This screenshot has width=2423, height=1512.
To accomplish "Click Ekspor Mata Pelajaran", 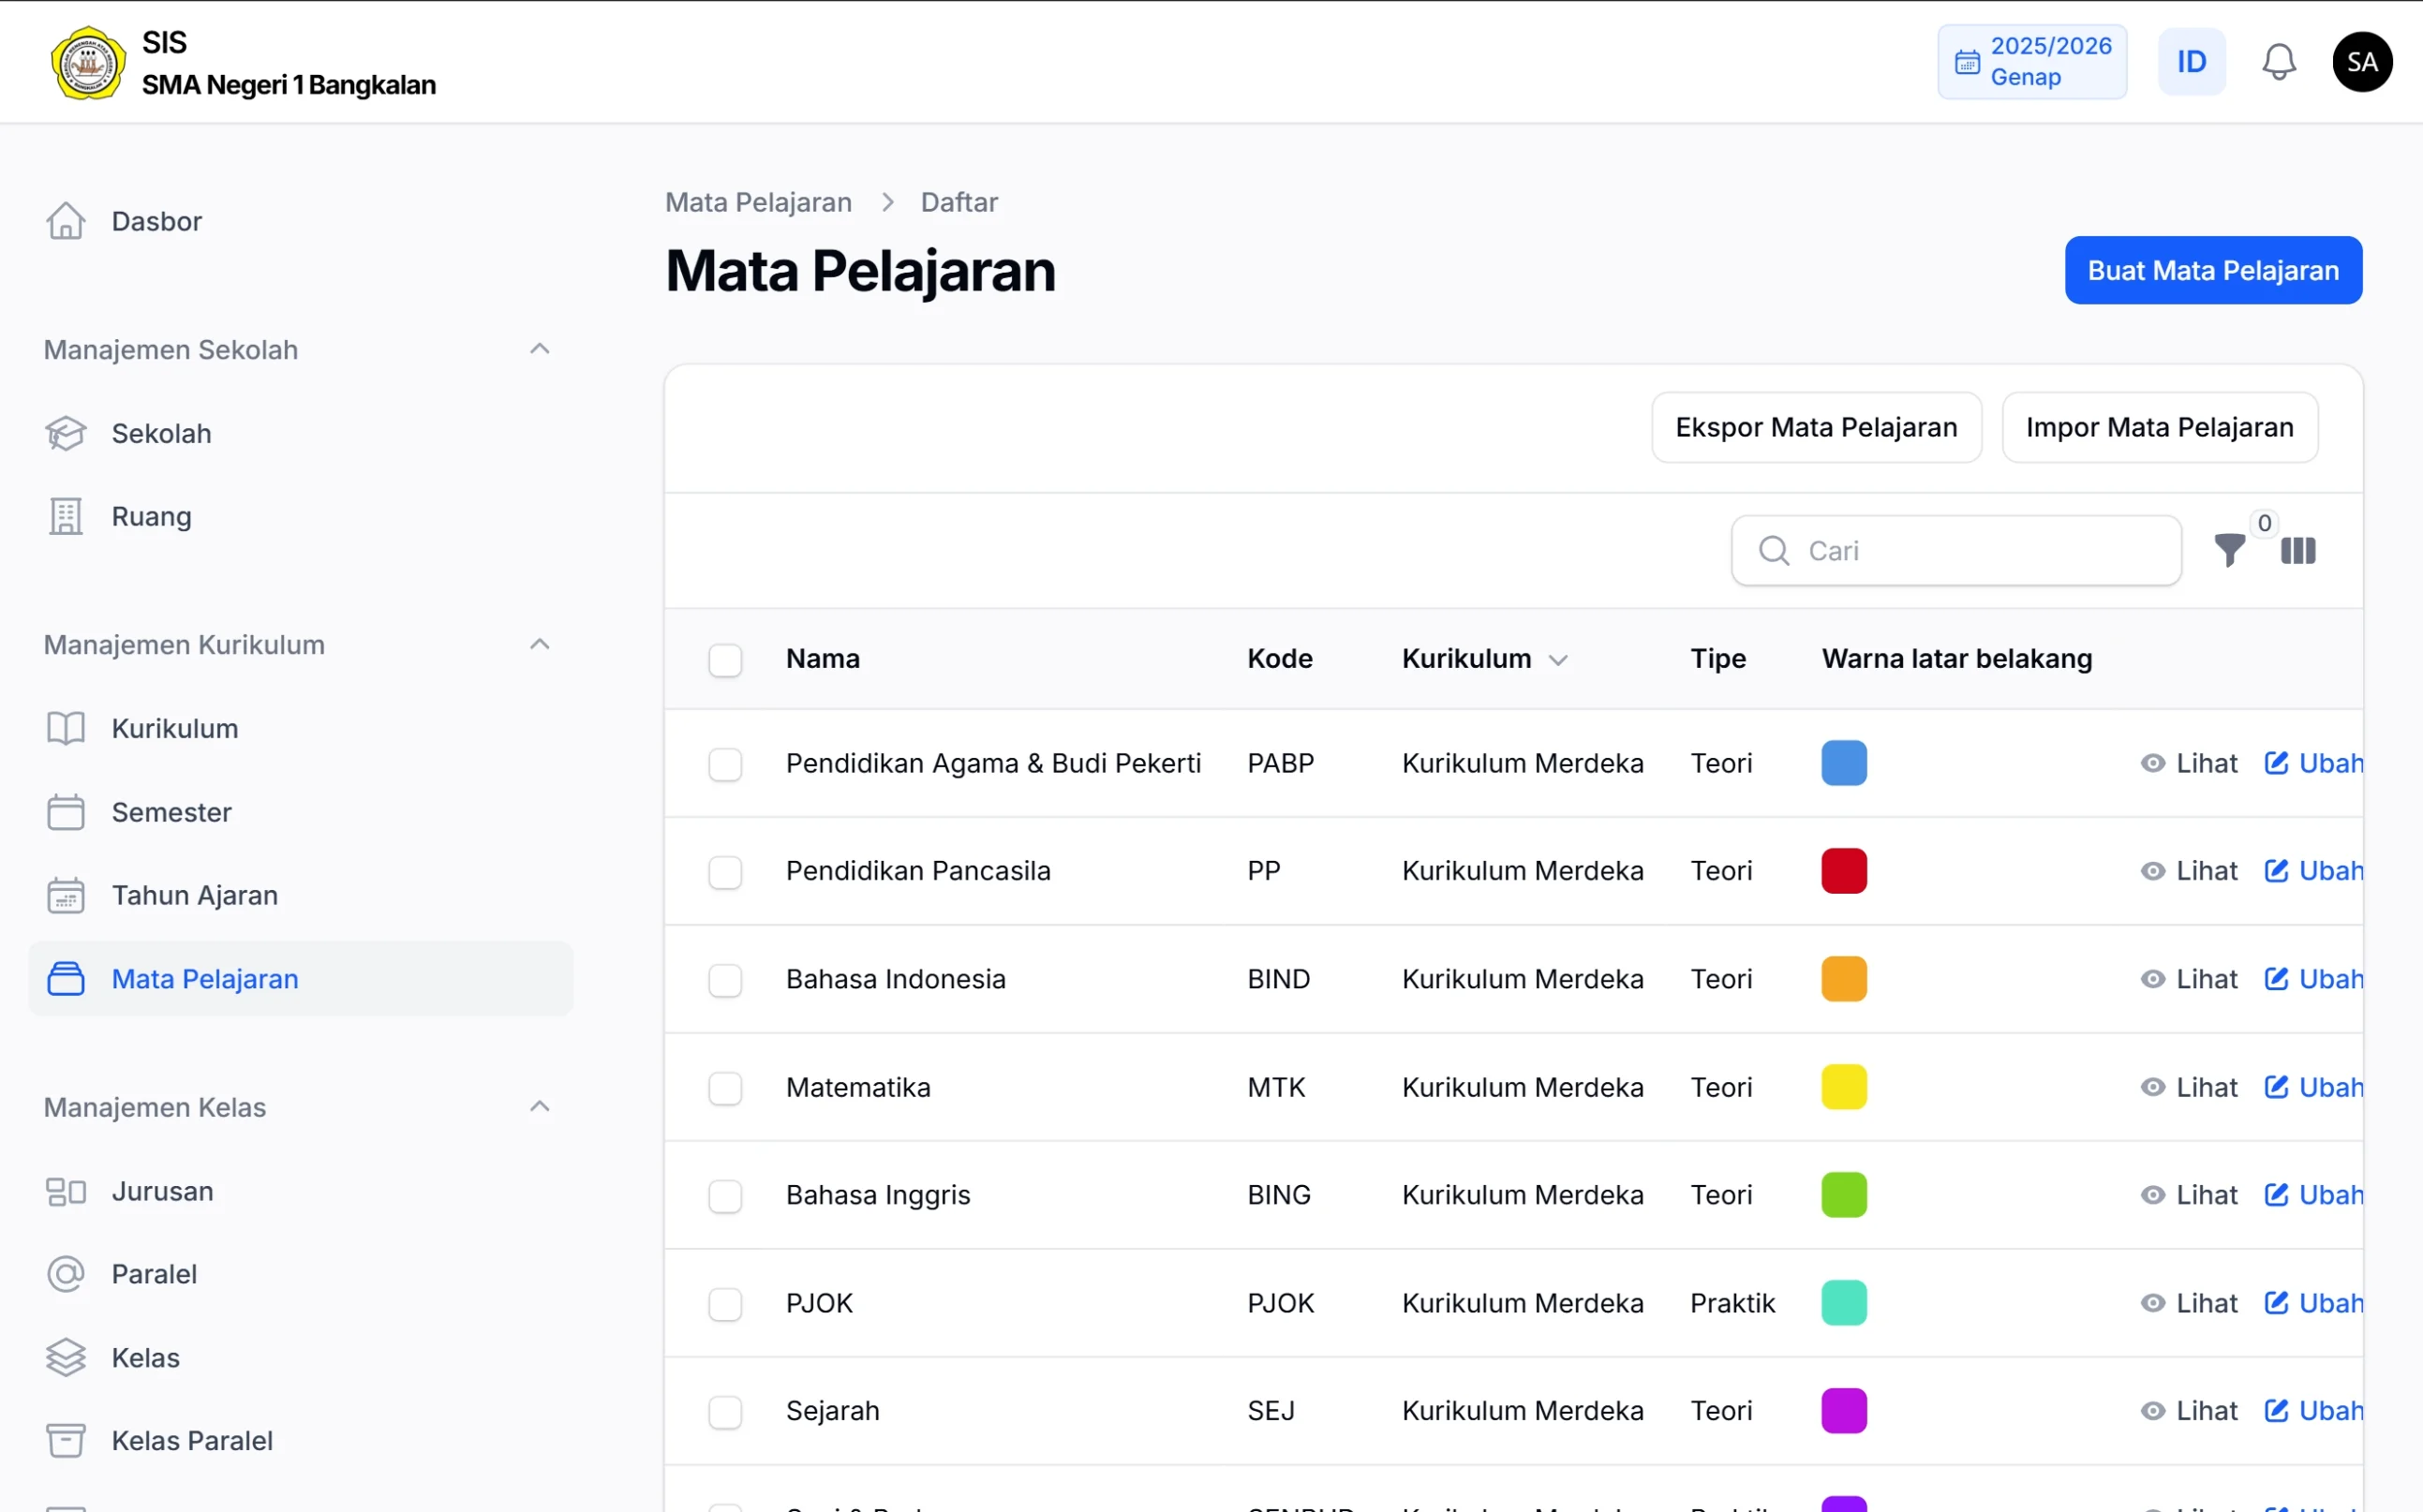I will tap(1816, 427).
